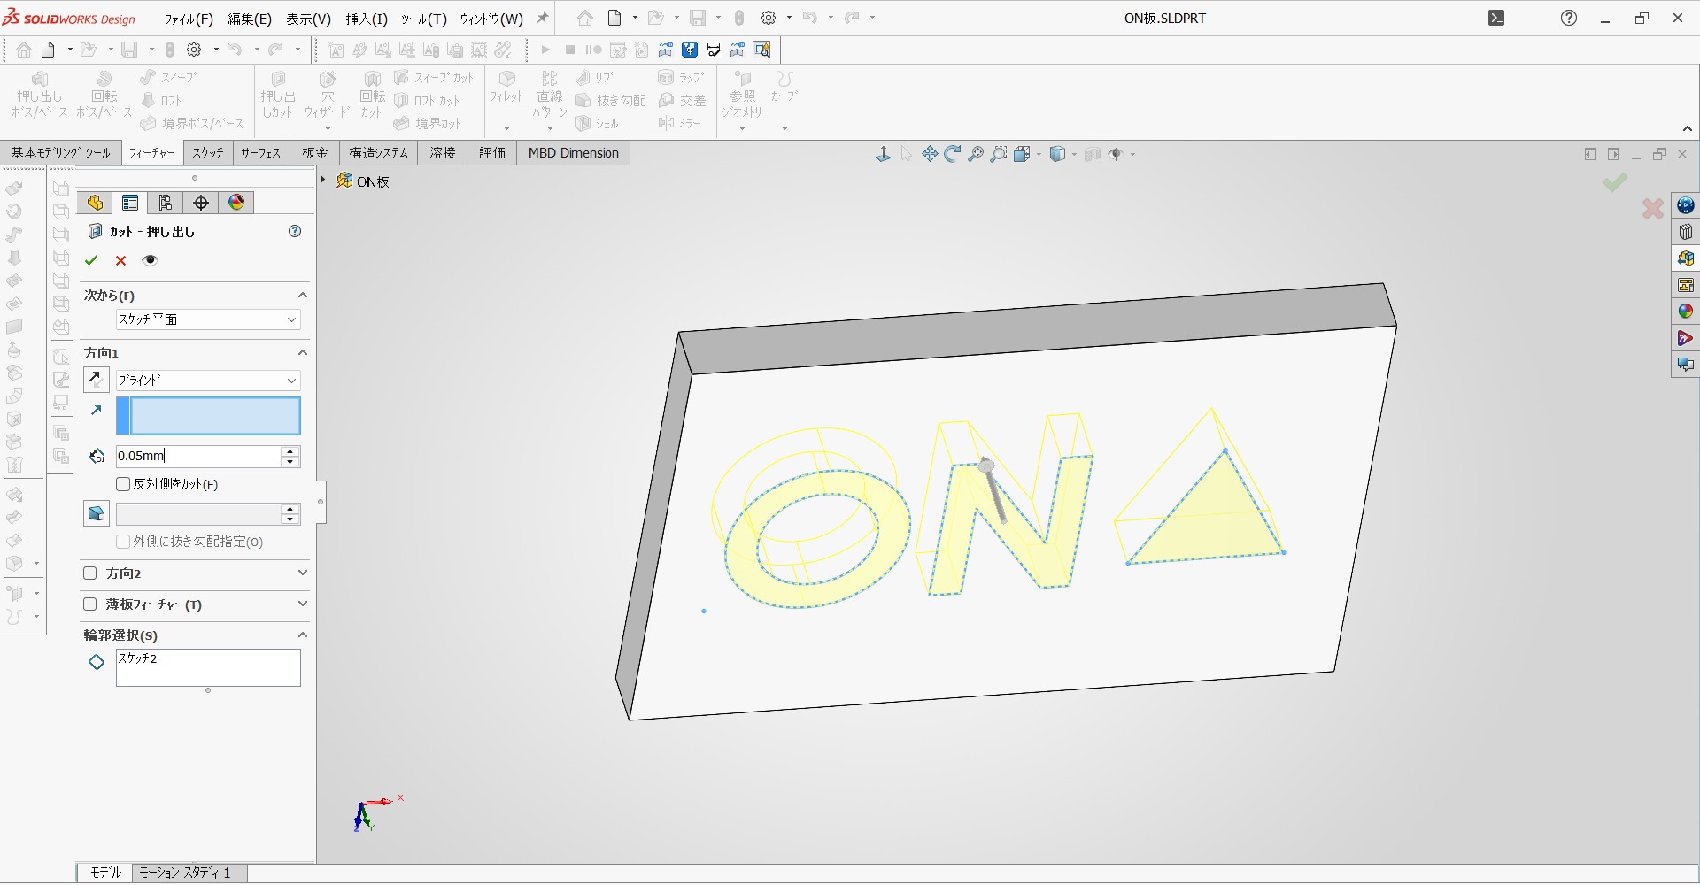The width and height of the screenshot is (1700, 885).
Task: Open the ファイル(F) menu
Action: (x=189, y=19)
